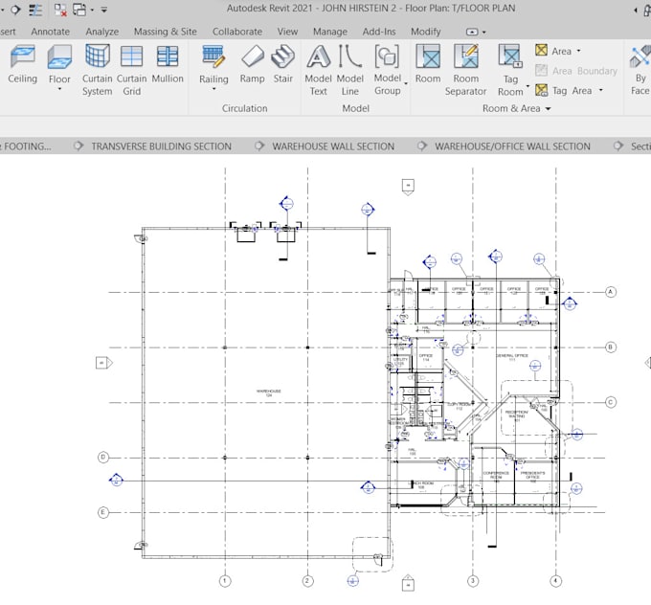This screenshot has width=651, height=605.
Task: Place Model Text
Action: pos(318,71)
